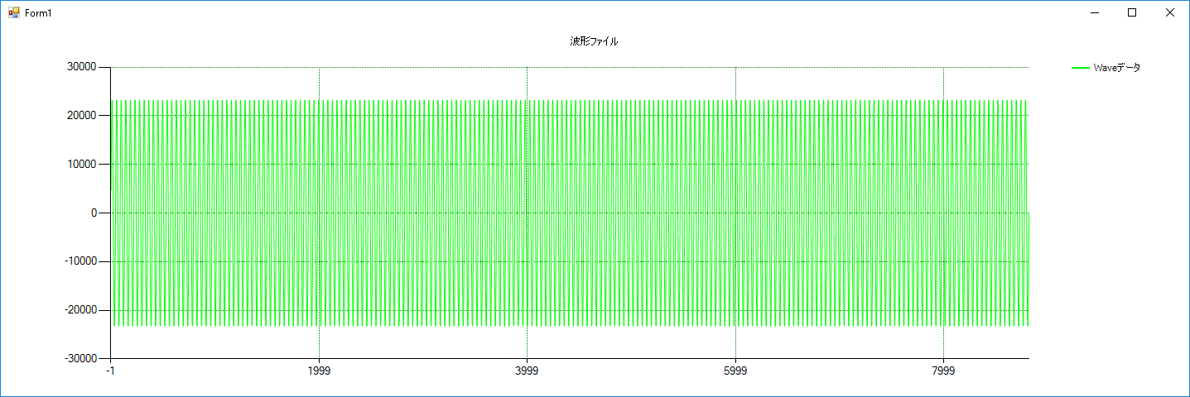Screen dimensions: 1190x397
Task: Click the 20000 y-axis label
Action: click(x=82, y=116)
